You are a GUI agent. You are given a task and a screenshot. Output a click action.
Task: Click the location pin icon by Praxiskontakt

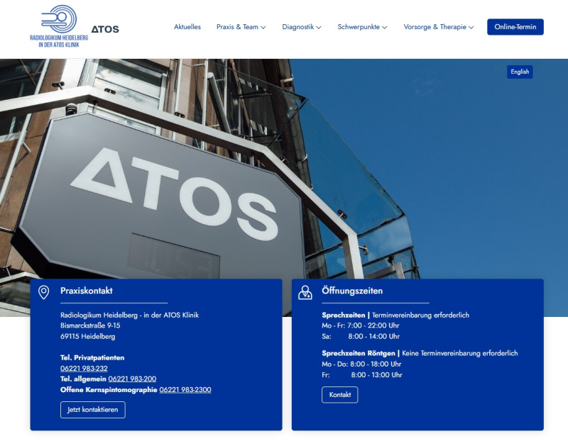point(44,292)
